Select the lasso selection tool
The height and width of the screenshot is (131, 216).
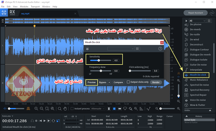[125, 109]
